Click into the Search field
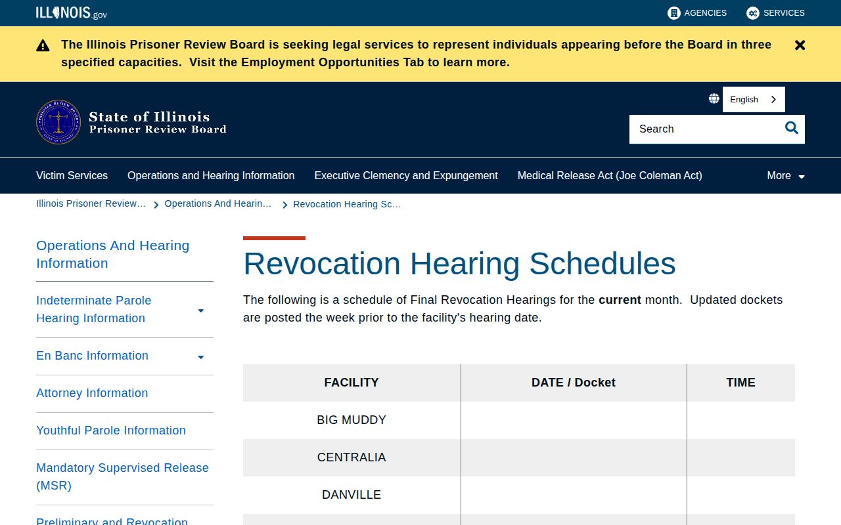841x525 pixels. click(703, 129)
